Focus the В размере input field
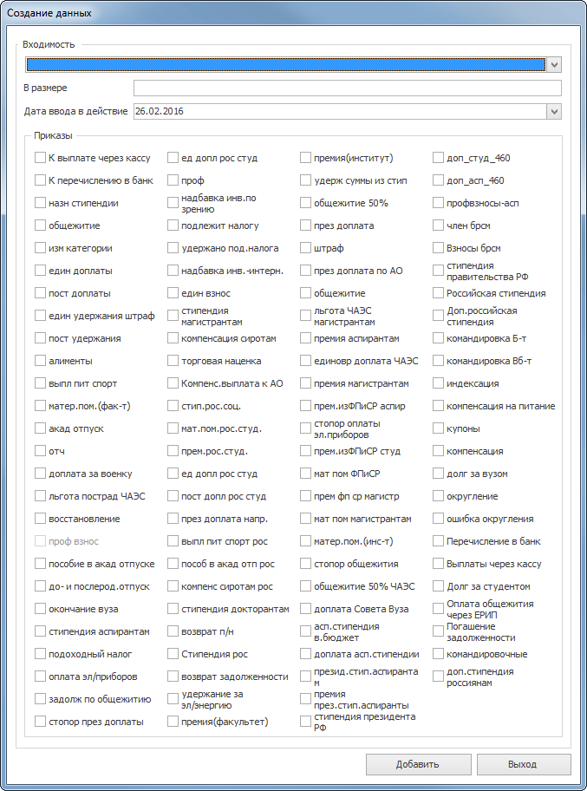Image resolution: width=587 pixels, height=791 pixels. 348,88
